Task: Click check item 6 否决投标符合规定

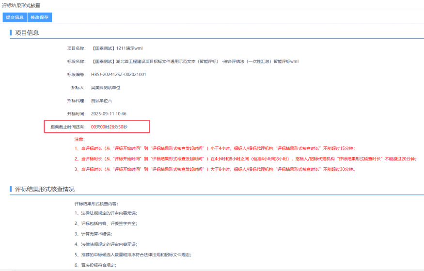Action: coord(95,265)
